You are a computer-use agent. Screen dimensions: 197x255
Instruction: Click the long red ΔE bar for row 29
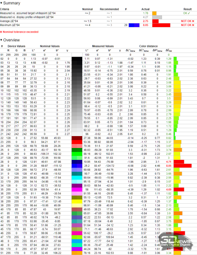pyautogui.click(x=183, y=166)
